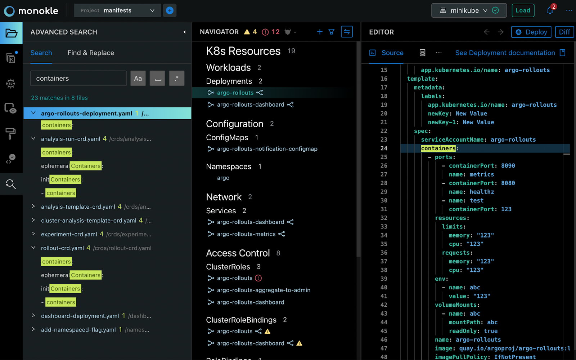
Task: Select the argo namespace resource
Action: click(x=223, y=178)
